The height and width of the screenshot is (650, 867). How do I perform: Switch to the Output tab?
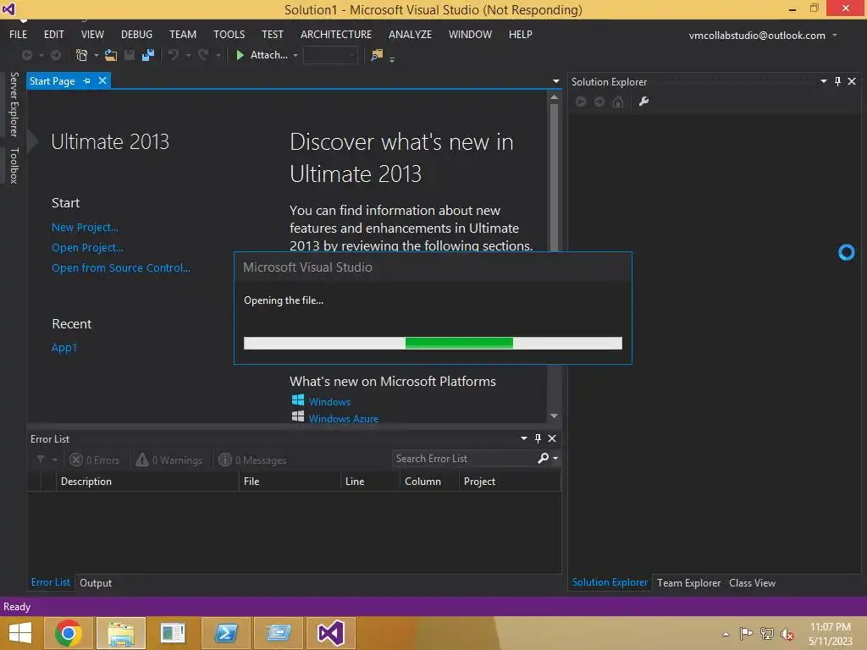[96, 582]
